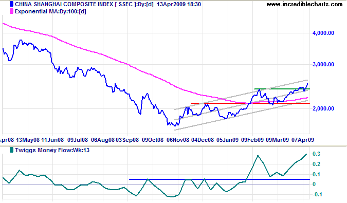Click the 11Jun08 date label
The height and width of the screenshot is (203, 347).
point(52,140)
